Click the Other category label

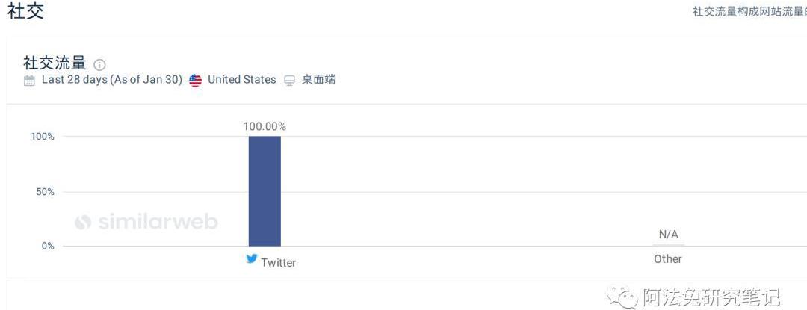tap(668, 259)
